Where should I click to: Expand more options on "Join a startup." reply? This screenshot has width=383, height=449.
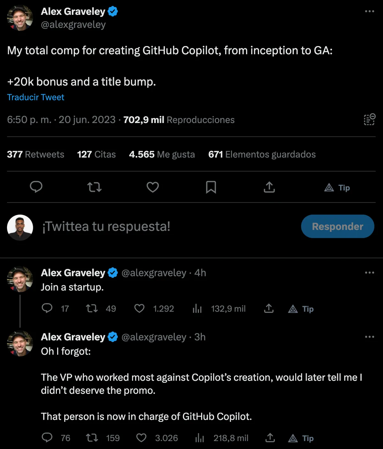point(369,273)
